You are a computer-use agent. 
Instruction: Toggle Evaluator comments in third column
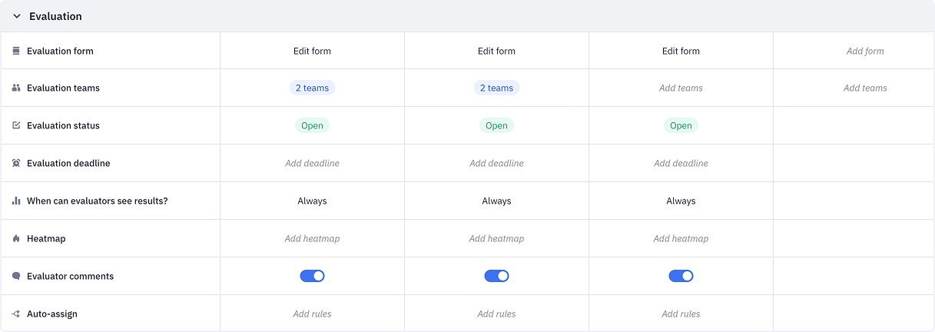click(681, 276)
